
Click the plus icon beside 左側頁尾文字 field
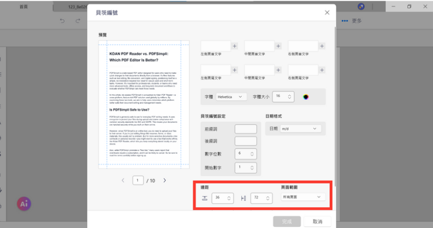(235, 70)
